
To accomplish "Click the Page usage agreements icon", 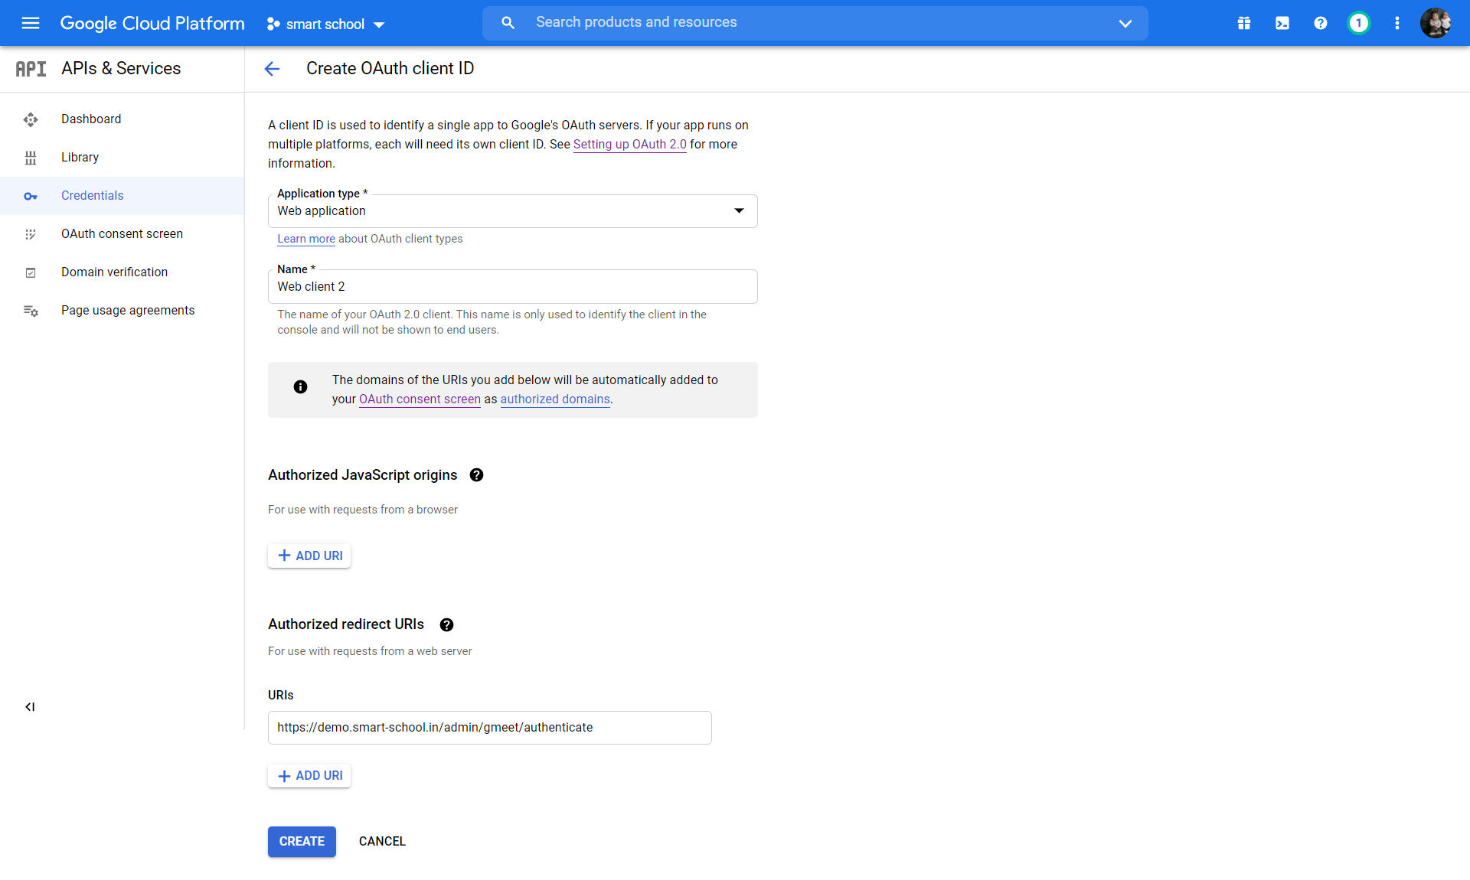I will (x=29, y=310).
